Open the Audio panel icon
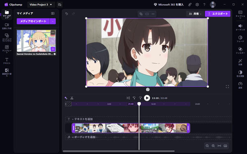Image resolution: width=247 pixels, height=154 pixels. 240,27
